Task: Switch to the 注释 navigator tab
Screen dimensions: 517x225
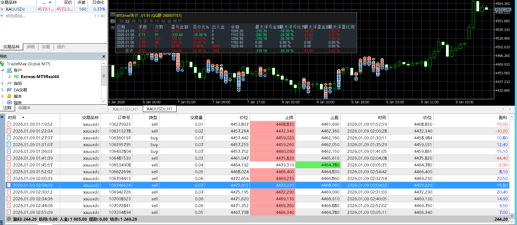Action: click(7, 108)
